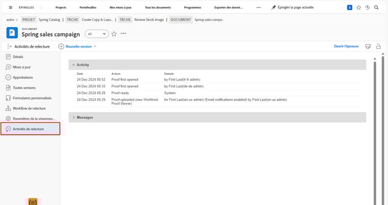Select Détails in the sidebar
Viewport: 388px width, 205px height.
(18, 57)
